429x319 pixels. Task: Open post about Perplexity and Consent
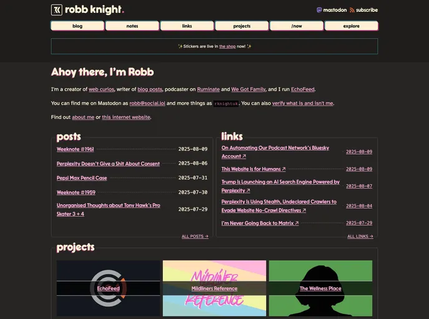point(108,164)
